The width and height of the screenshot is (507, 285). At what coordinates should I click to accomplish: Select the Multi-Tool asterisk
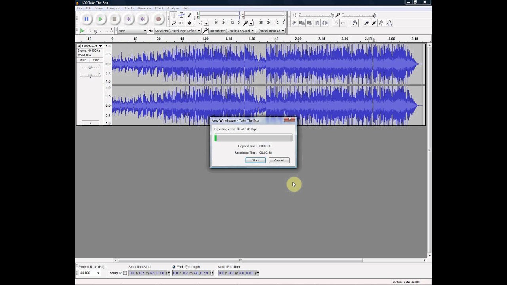click(x=189, y=23)
